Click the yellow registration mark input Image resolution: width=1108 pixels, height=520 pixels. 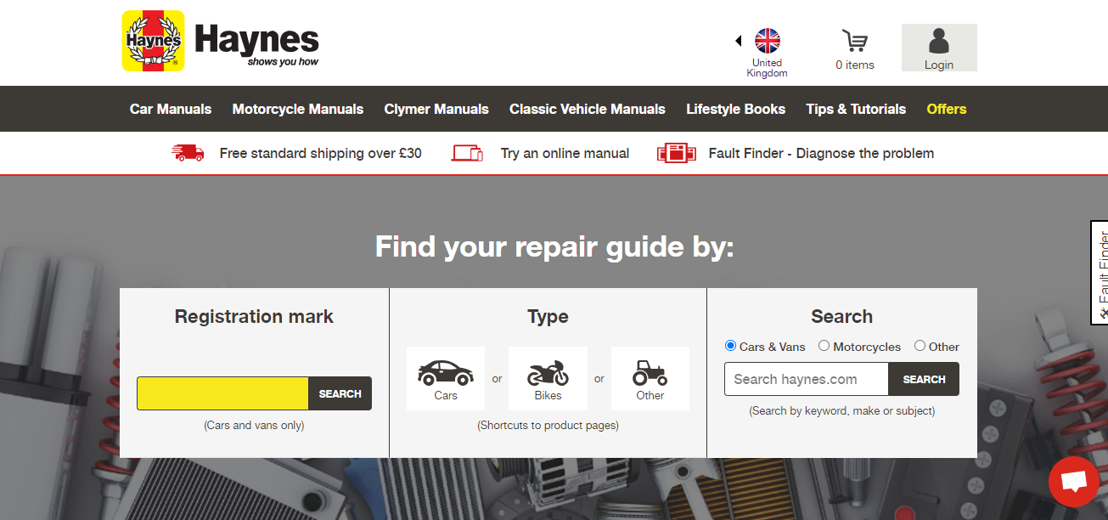tap(222, 393)
